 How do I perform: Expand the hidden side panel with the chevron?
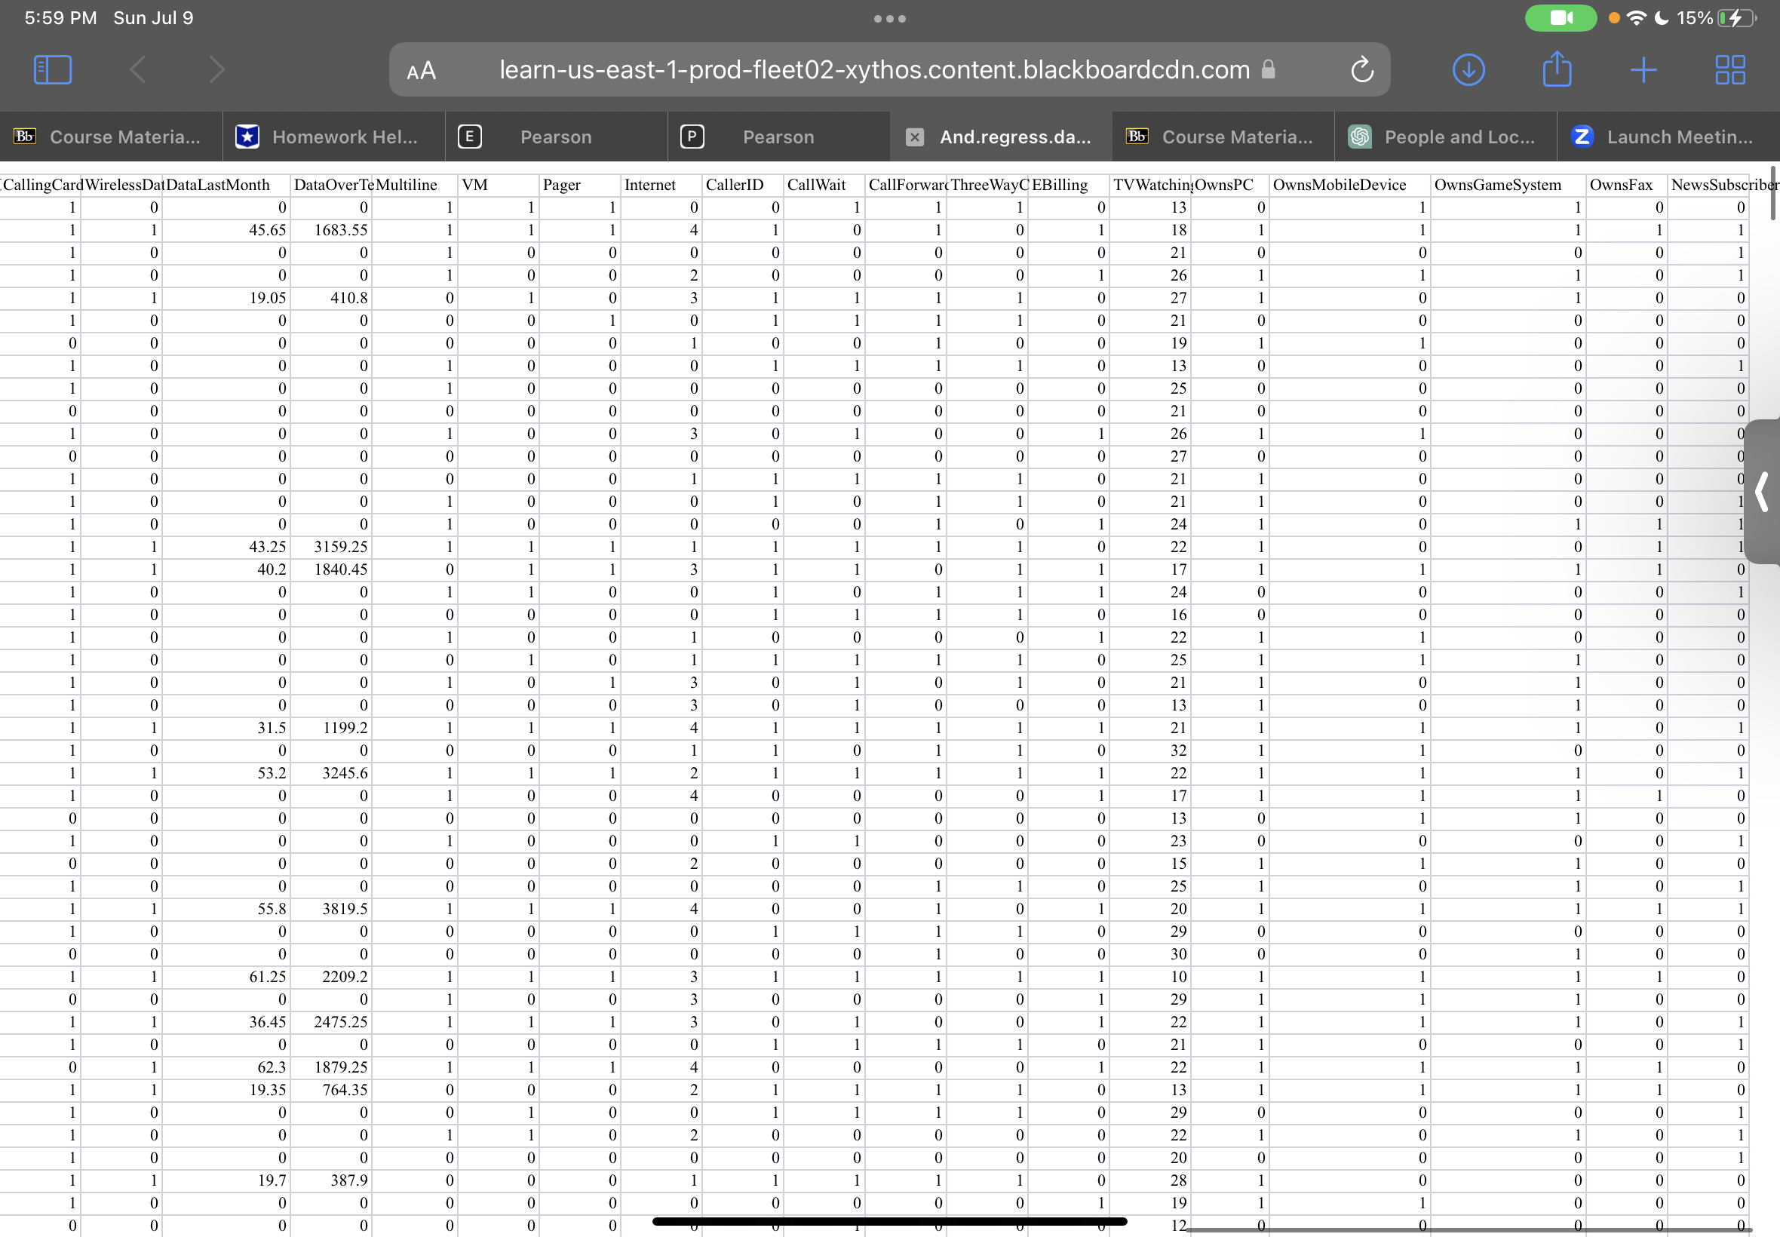pyautogui.click(x=1760, y=491)
